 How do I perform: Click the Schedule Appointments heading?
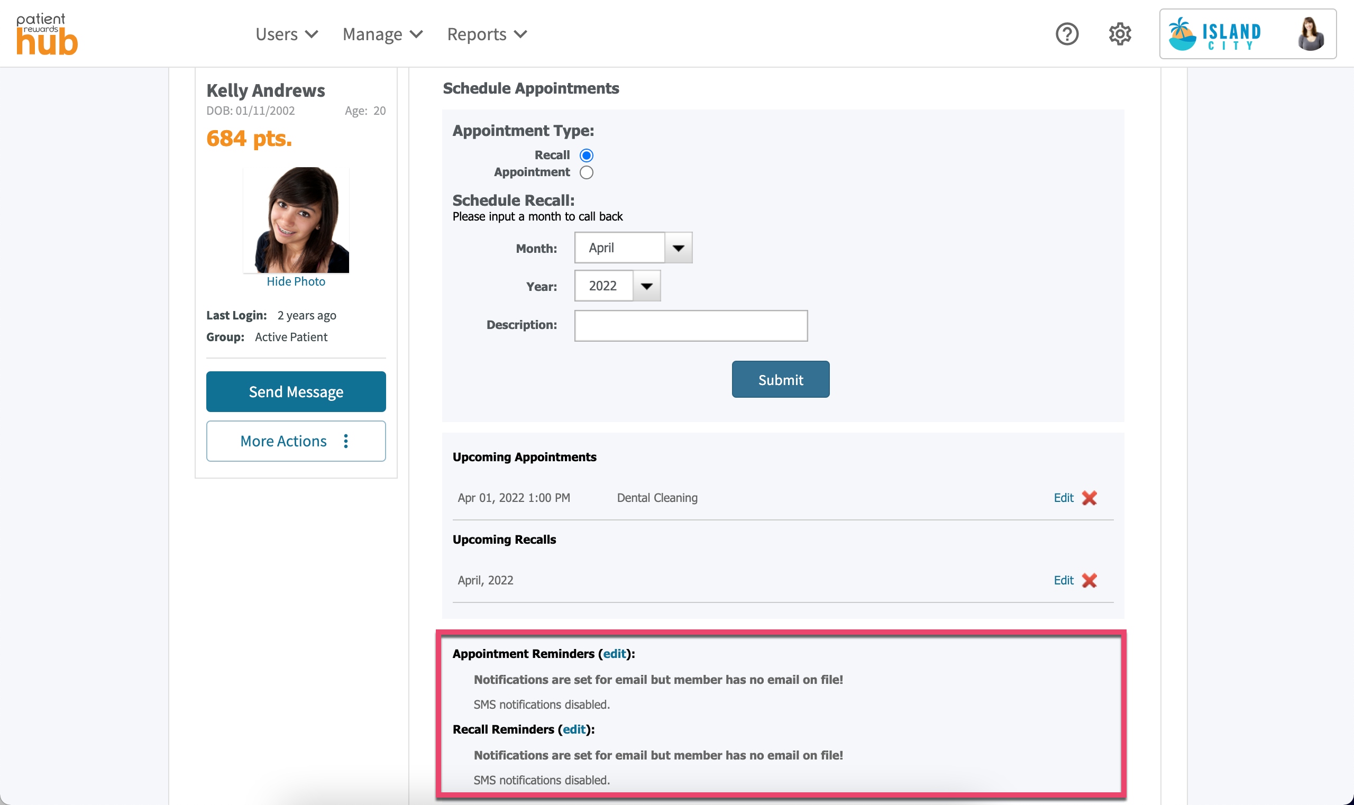530,88
